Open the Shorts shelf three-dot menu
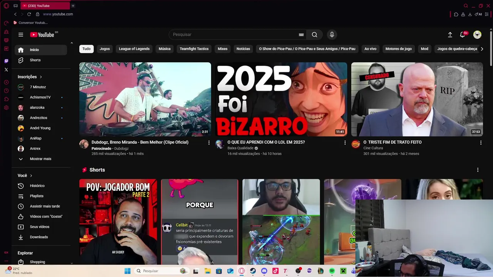Screen dimensions: 493x277 478,170
